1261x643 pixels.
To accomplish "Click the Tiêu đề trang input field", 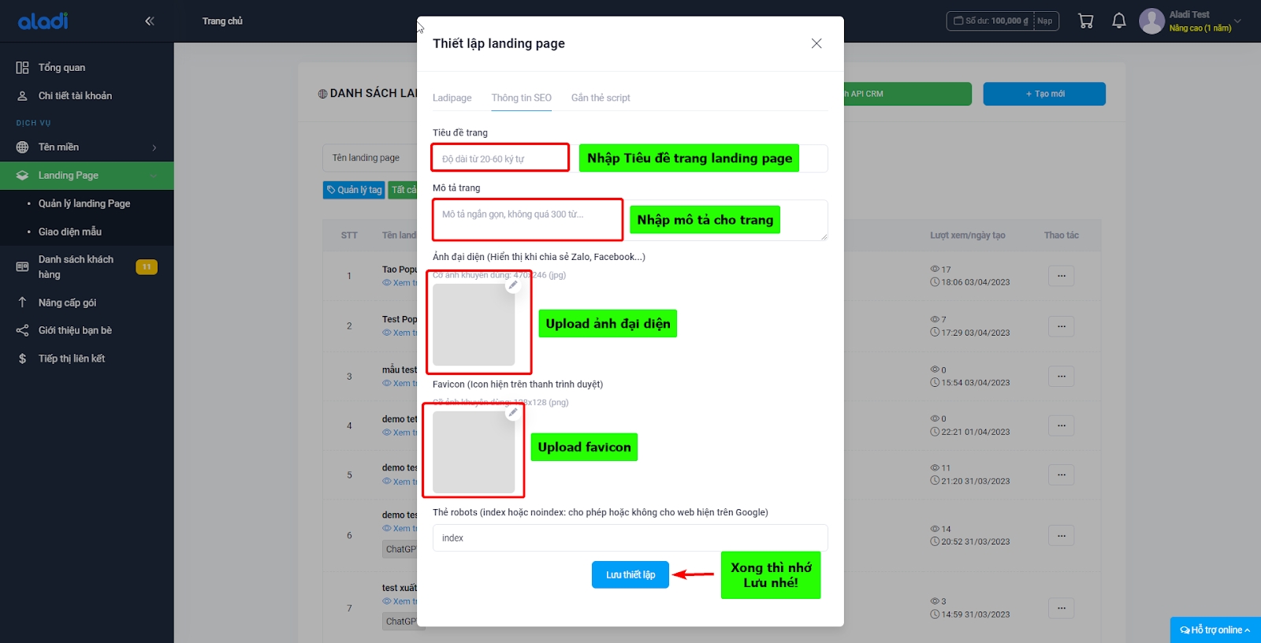I will [x=500, y=158].
